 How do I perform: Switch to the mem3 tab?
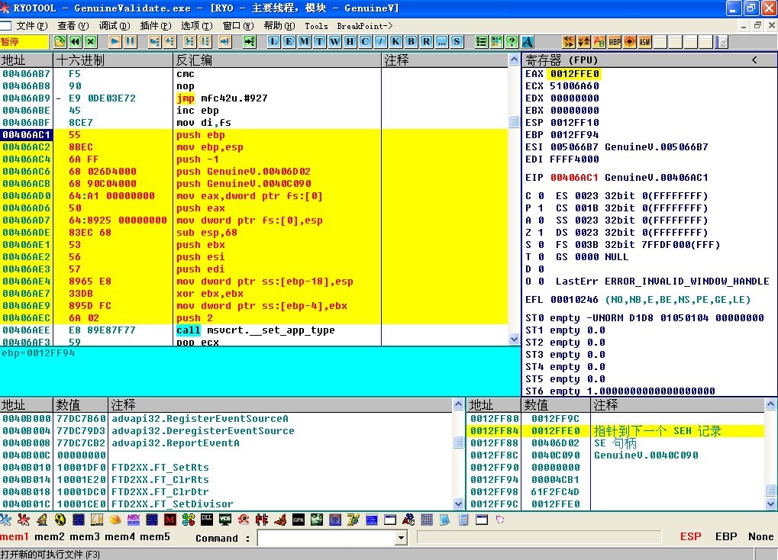coord(85,537)
